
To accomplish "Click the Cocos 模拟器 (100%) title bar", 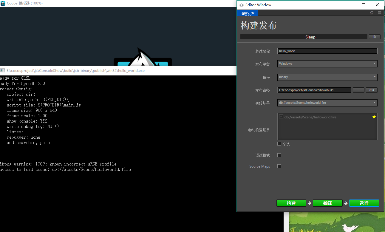I will coord(118,3).
